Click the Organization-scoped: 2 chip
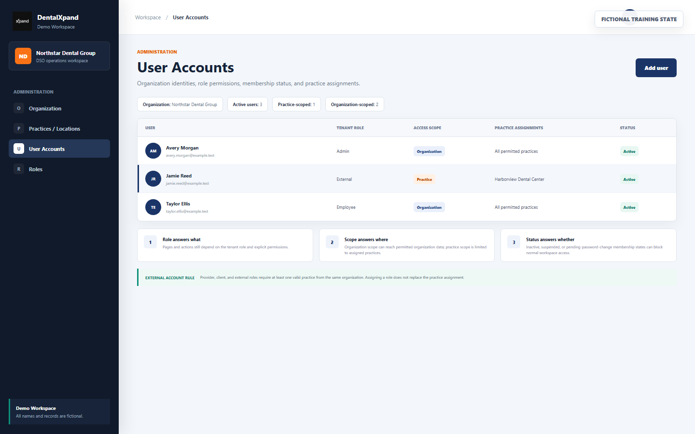This screenshot has height=434, width=695. point(355,104)
